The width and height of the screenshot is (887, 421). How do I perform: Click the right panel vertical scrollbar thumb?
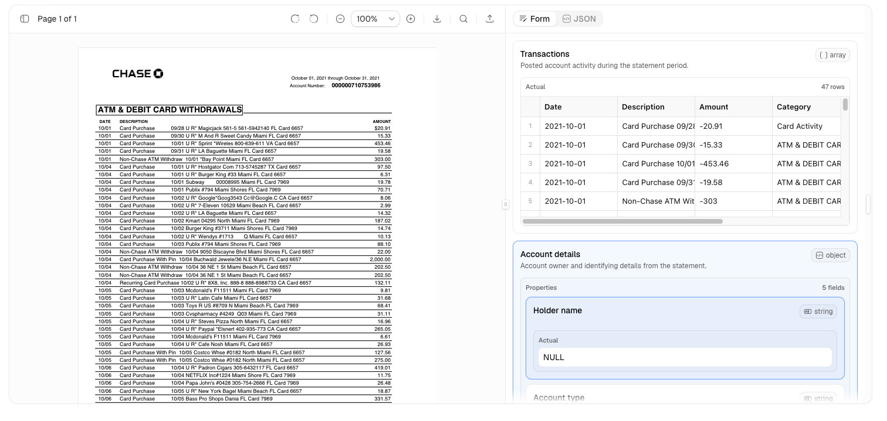pyautogui.click(x=868, y=204)
